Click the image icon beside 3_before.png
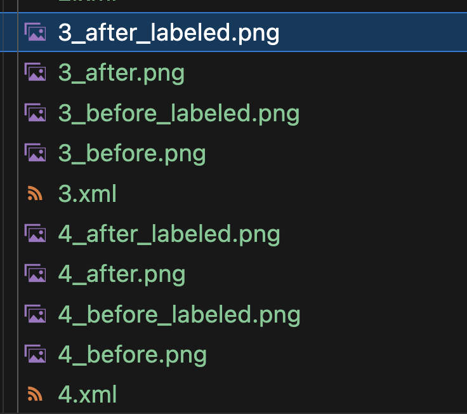The height and width of the screenshot is (414, 467). tap(35, 153)
